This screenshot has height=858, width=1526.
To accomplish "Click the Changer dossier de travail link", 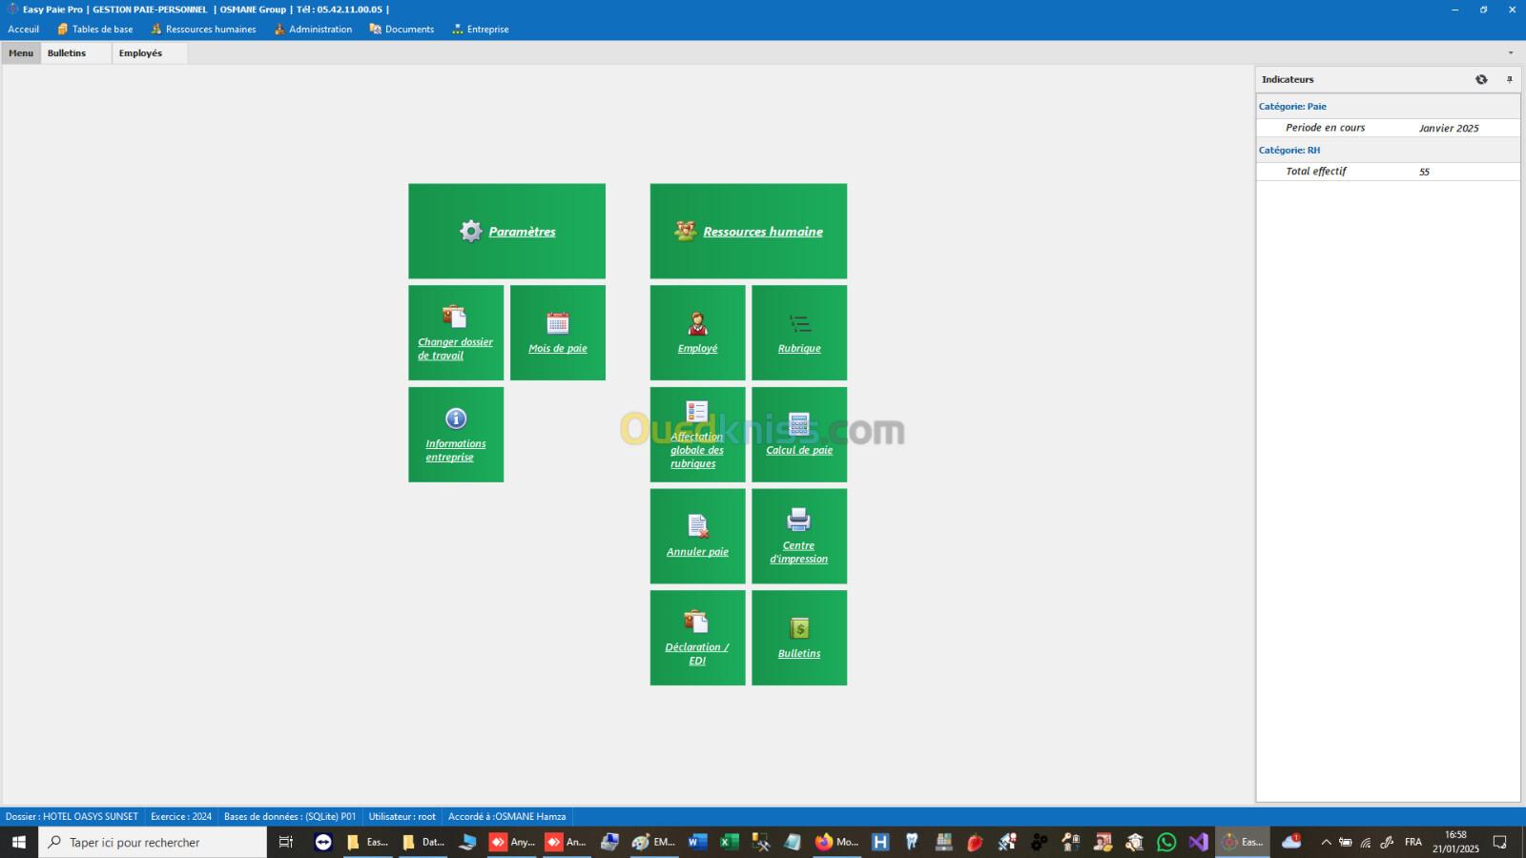I will click(x=455, y=348).
